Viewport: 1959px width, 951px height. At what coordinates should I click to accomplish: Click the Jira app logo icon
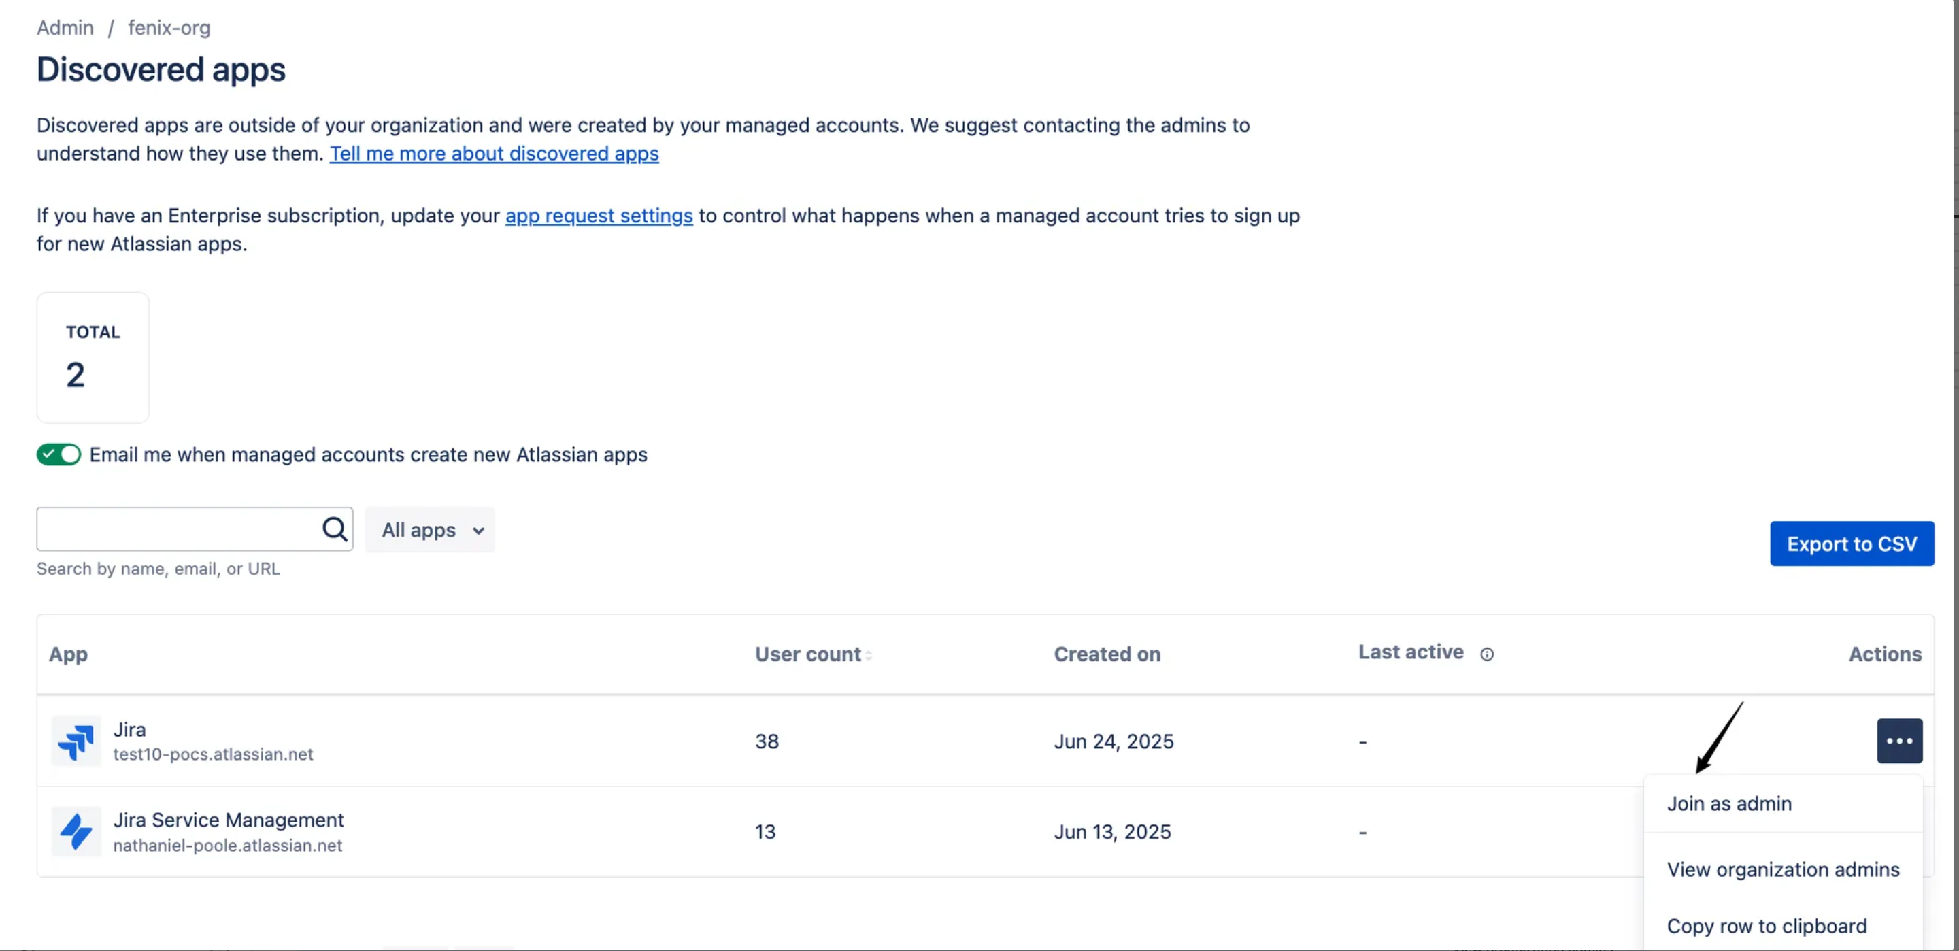pos(76,741)
